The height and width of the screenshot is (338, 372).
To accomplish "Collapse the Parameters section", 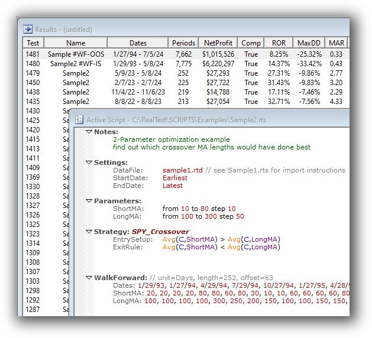I will (89, 201).
